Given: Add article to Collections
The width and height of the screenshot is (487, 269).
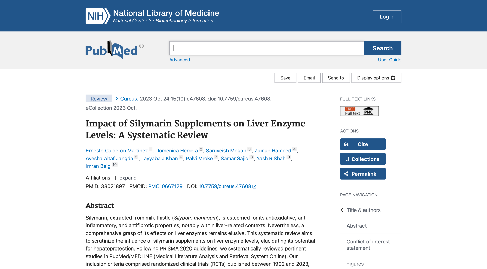Looking at the screenshot, I should pos(363,159).
